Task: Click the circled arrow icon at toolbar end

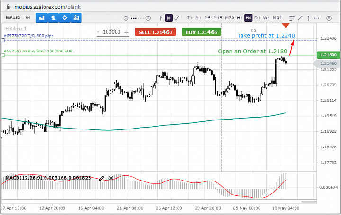Action: pyautogui.click(x=329, y=18)
